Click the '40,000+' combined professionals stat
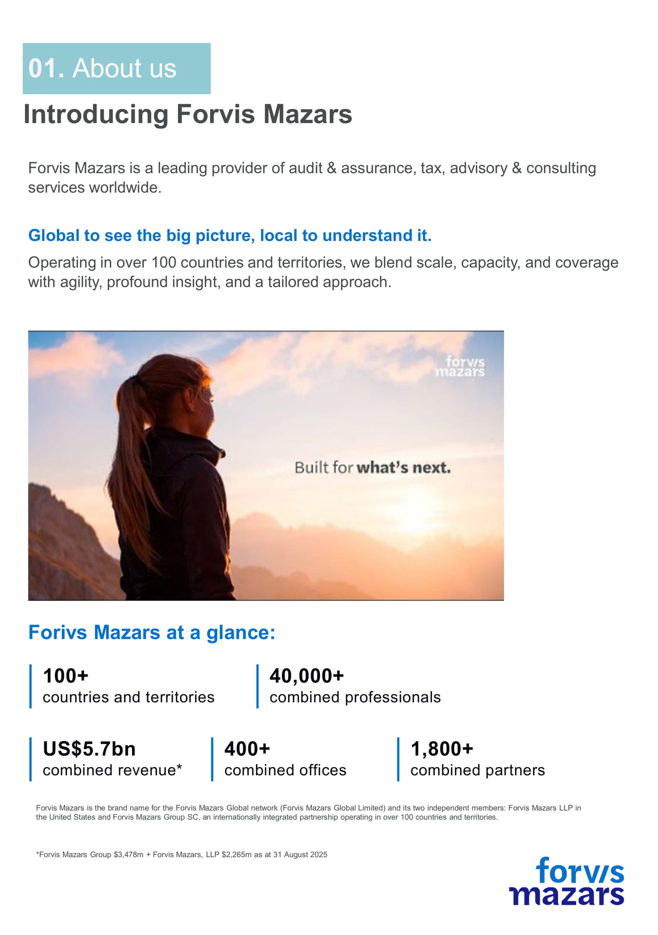Image resolution: width=658 pixels, height=935 pixels. [x=355, y=686]
